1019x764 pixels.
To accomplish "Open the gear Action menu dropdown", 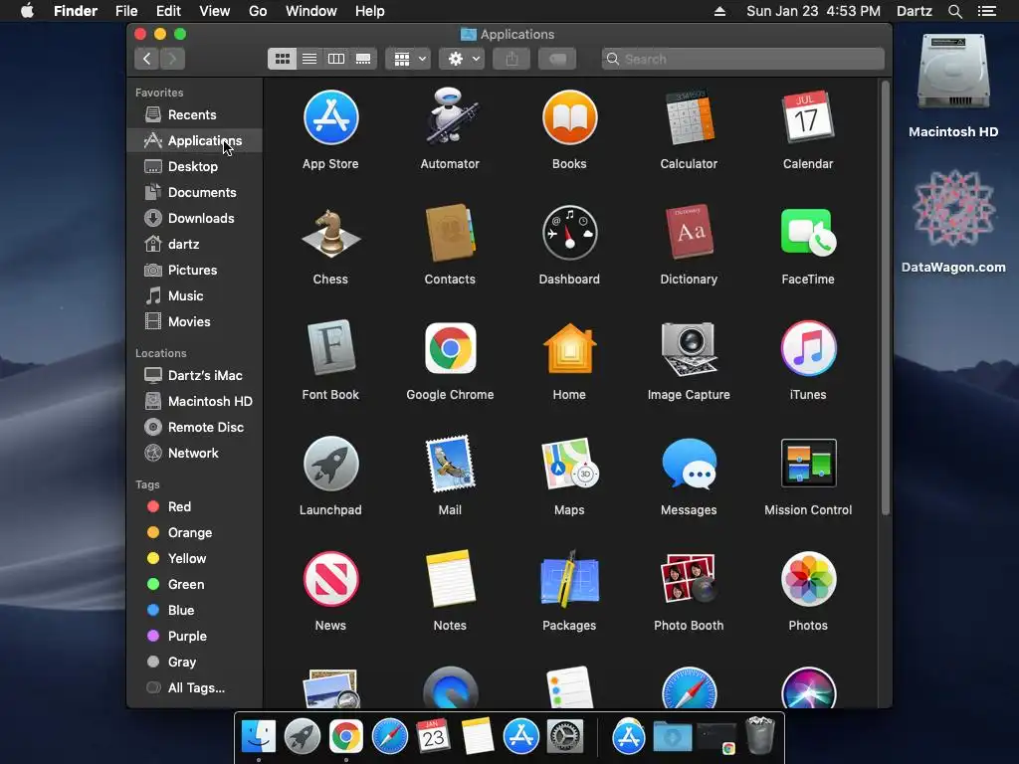I will [462, 59].
